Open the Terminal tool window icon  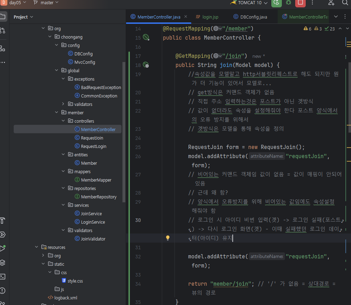pos(2,276)
